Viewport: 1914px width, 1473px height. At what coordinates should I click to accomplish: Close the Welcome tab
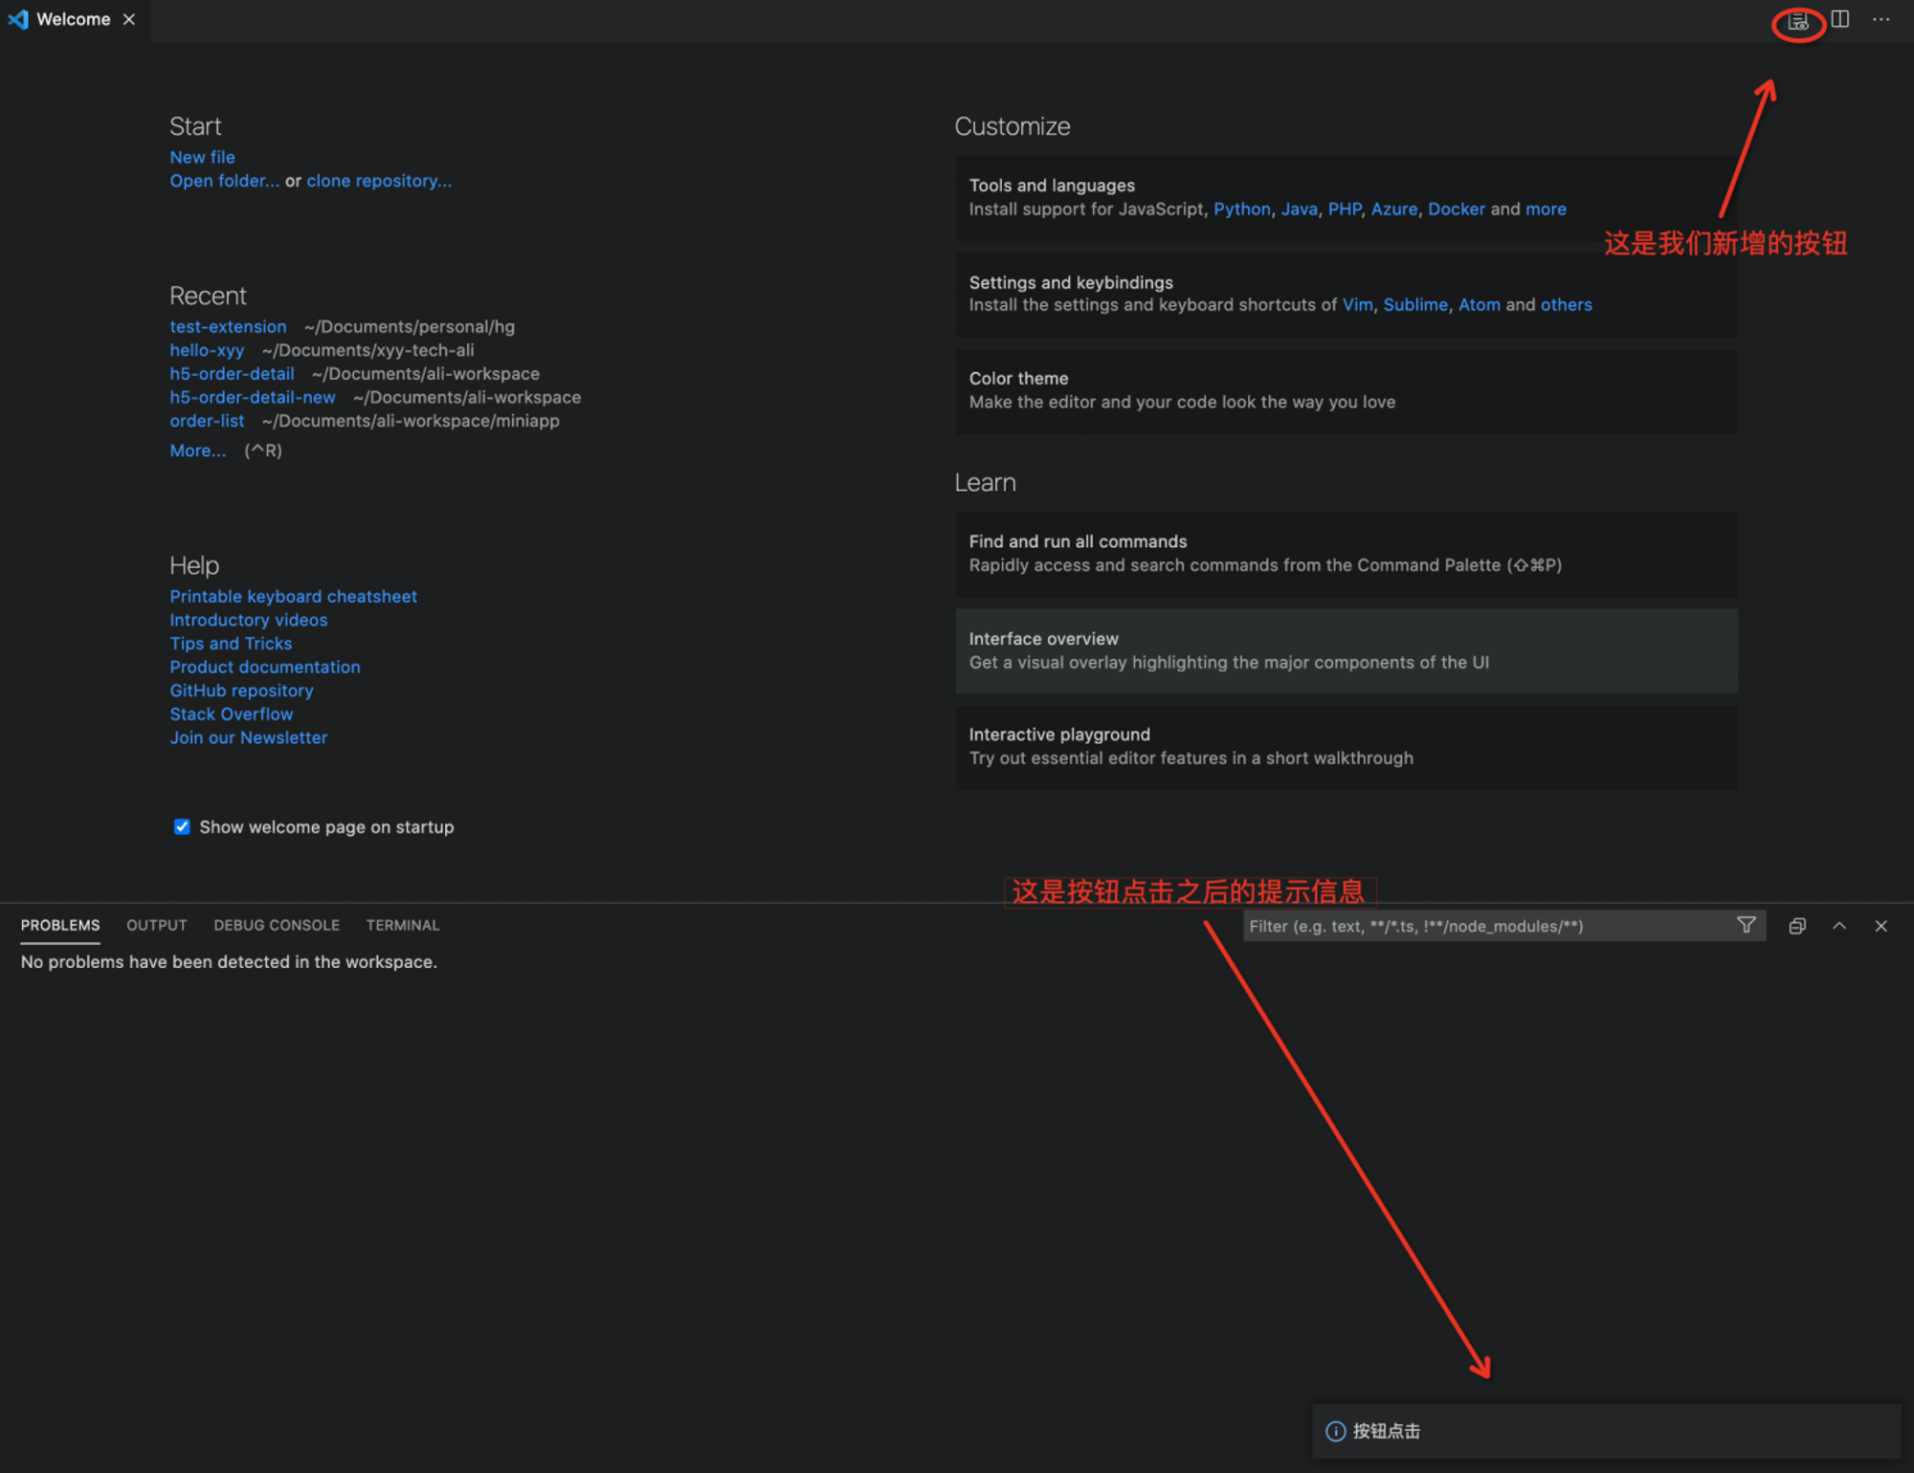pyautogui.click(x=129, y=19)
